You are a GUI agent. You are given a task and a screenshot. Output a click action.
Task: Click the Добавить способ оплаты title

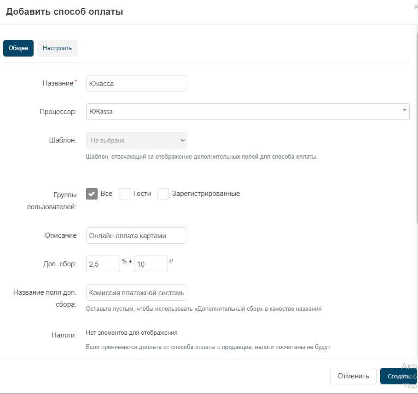(64, 11)
